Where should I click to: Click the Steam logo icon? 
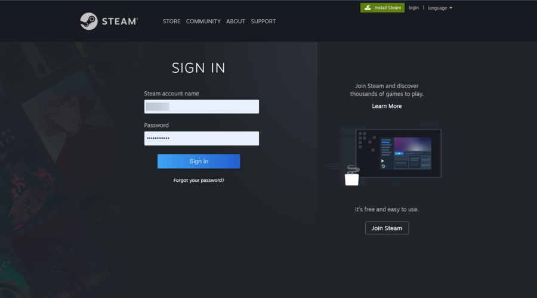(x=89, y=21)
